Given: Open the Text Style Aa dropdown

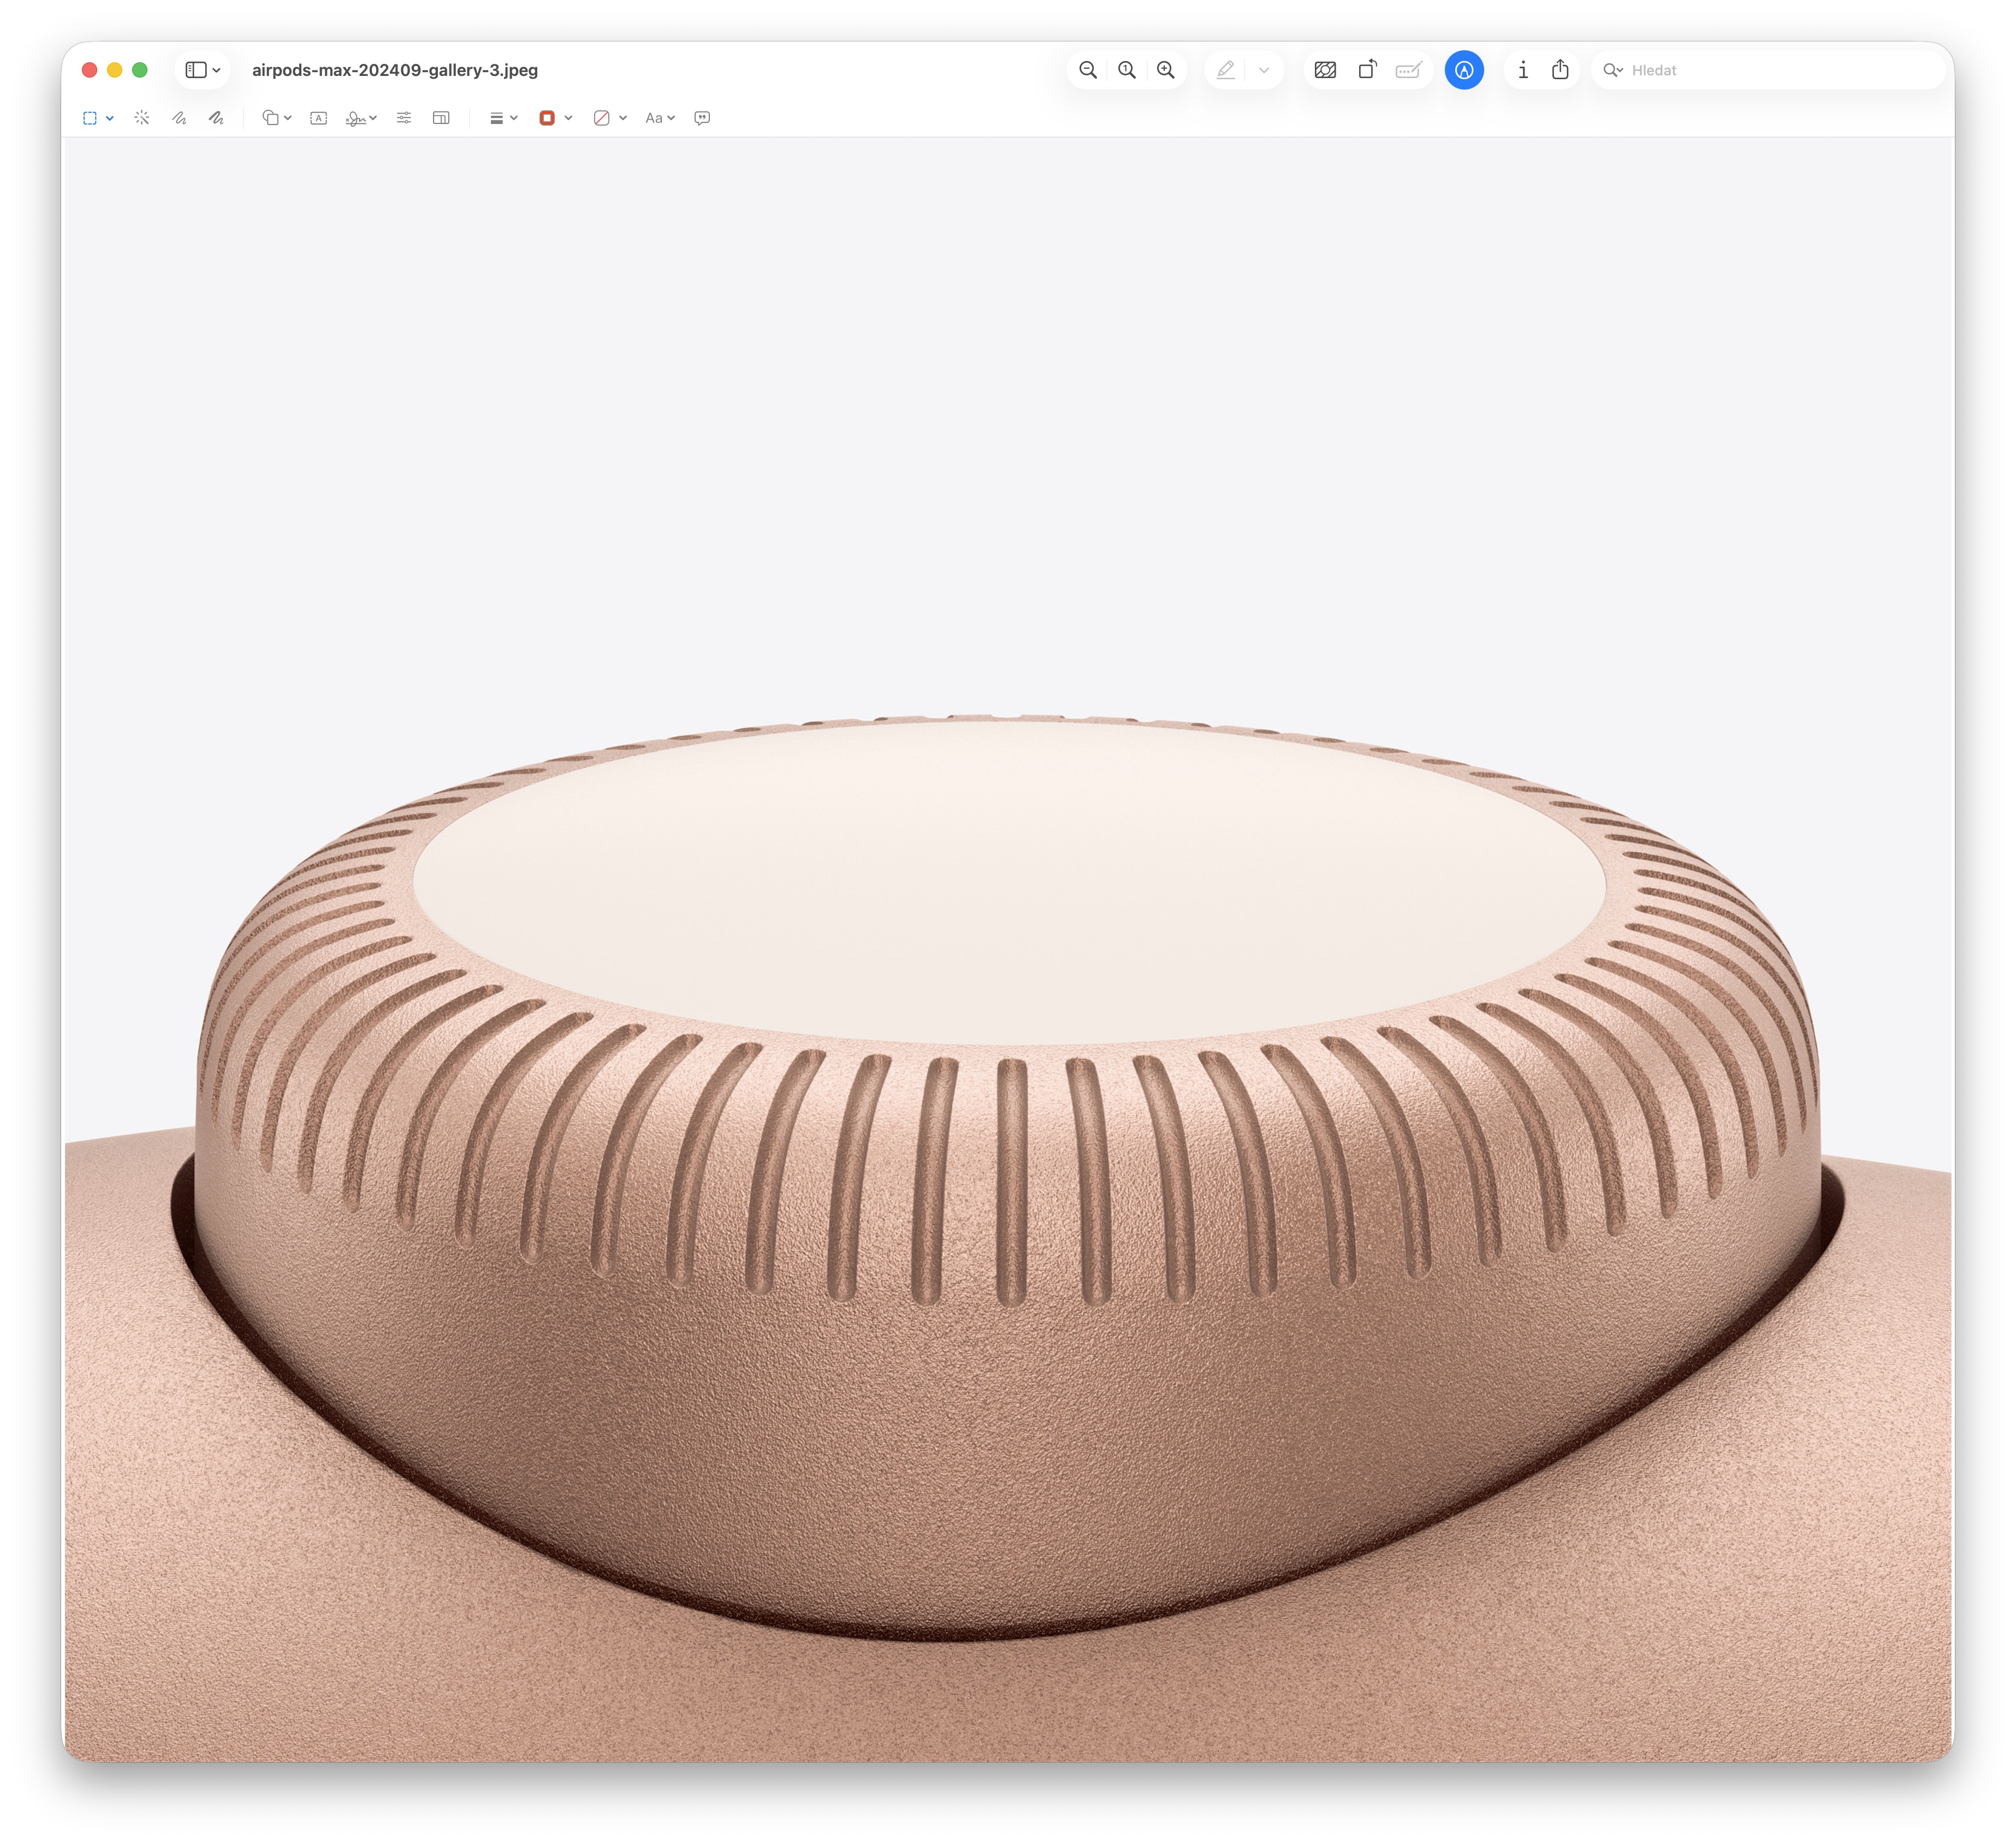Looking at the screenshot, I should (660, 118).
